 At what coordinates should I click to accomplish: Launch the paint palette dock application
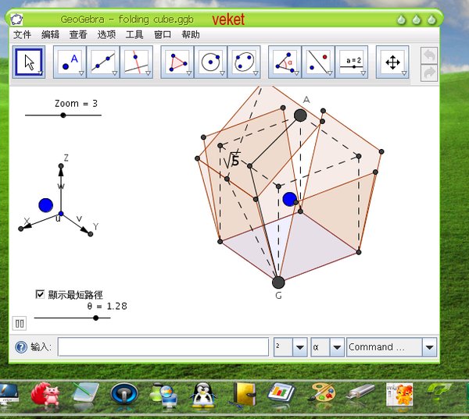(322, 394)
